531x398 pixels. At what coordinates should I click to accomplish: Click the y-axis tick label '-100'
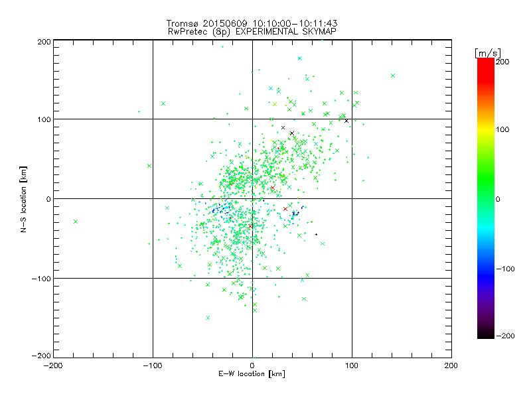click(x=41, y=279)
